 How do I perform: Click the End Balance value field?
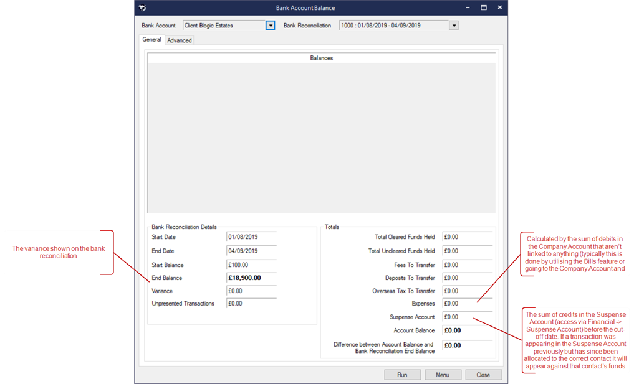(251, 278)
